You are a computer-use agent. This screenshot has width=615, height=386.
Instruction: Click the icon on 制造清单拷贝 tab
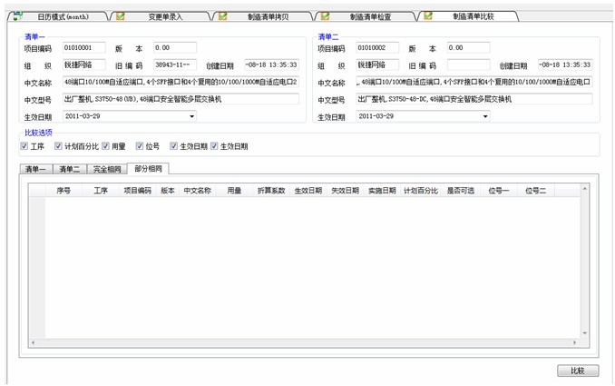tap(222, 15)
